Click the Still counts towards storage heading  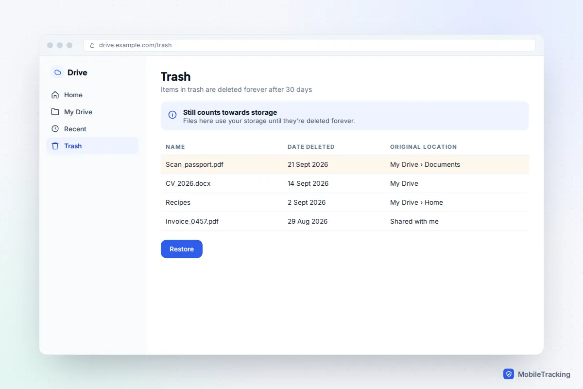coord(230,112)
